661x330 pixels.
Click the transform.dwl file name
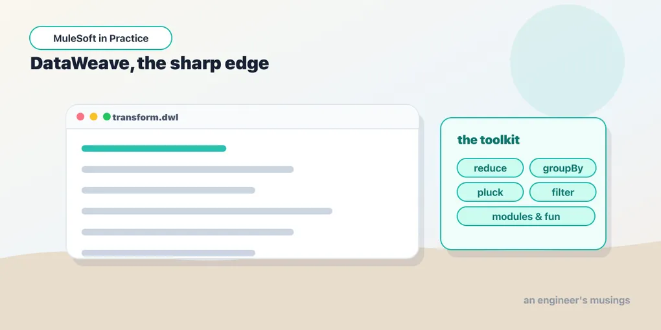145,117
